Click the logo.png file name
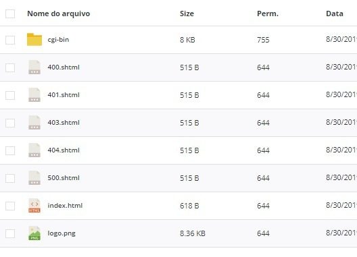This screenshot has height=257, width=357. 62,233
